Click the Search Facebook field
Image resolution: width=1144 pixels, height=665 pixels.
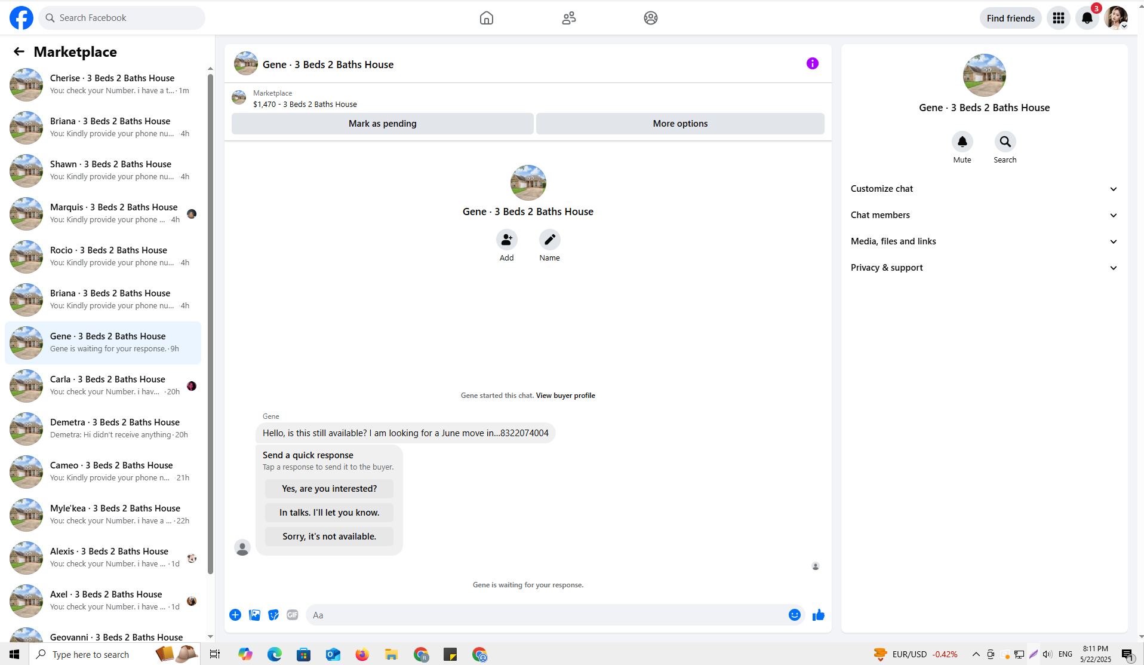coord(122,18)
